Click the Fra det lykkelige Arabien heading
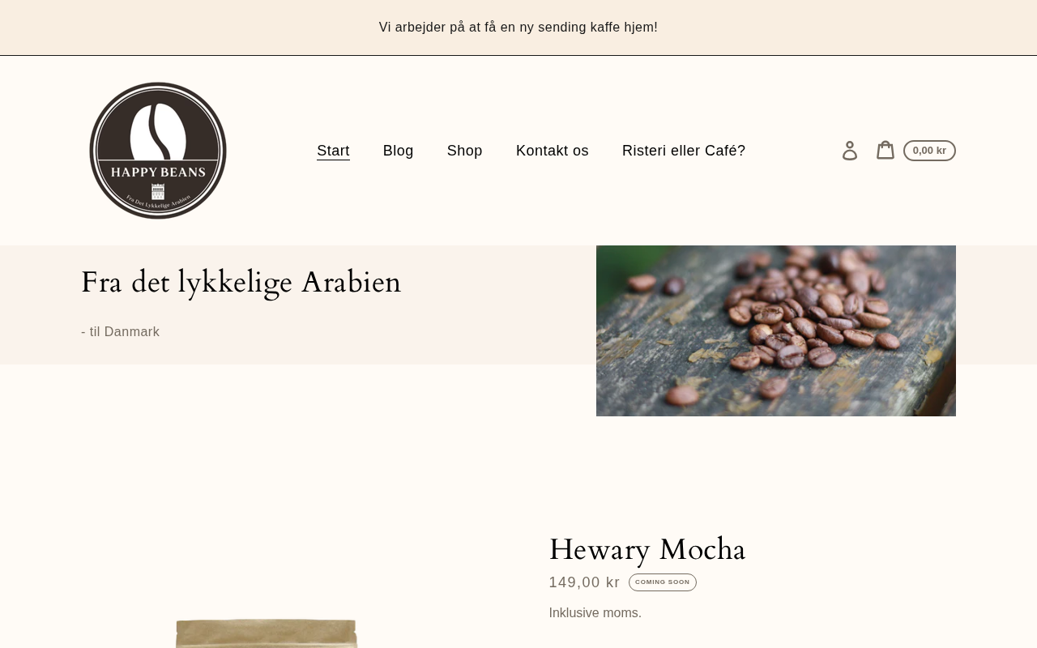 pos(241,283)
